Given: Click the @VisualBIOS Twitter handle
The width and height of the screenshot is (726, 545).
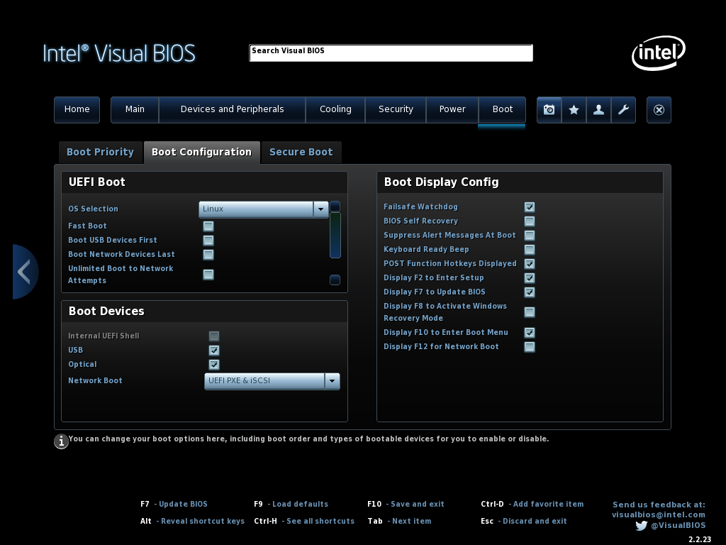Looking at the screenshot, I should 678,526.
